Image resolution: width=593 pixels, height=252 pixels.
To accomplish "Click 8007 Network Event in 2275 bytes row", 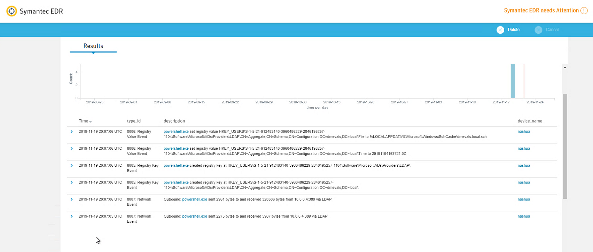I will (x=139, y=219).
